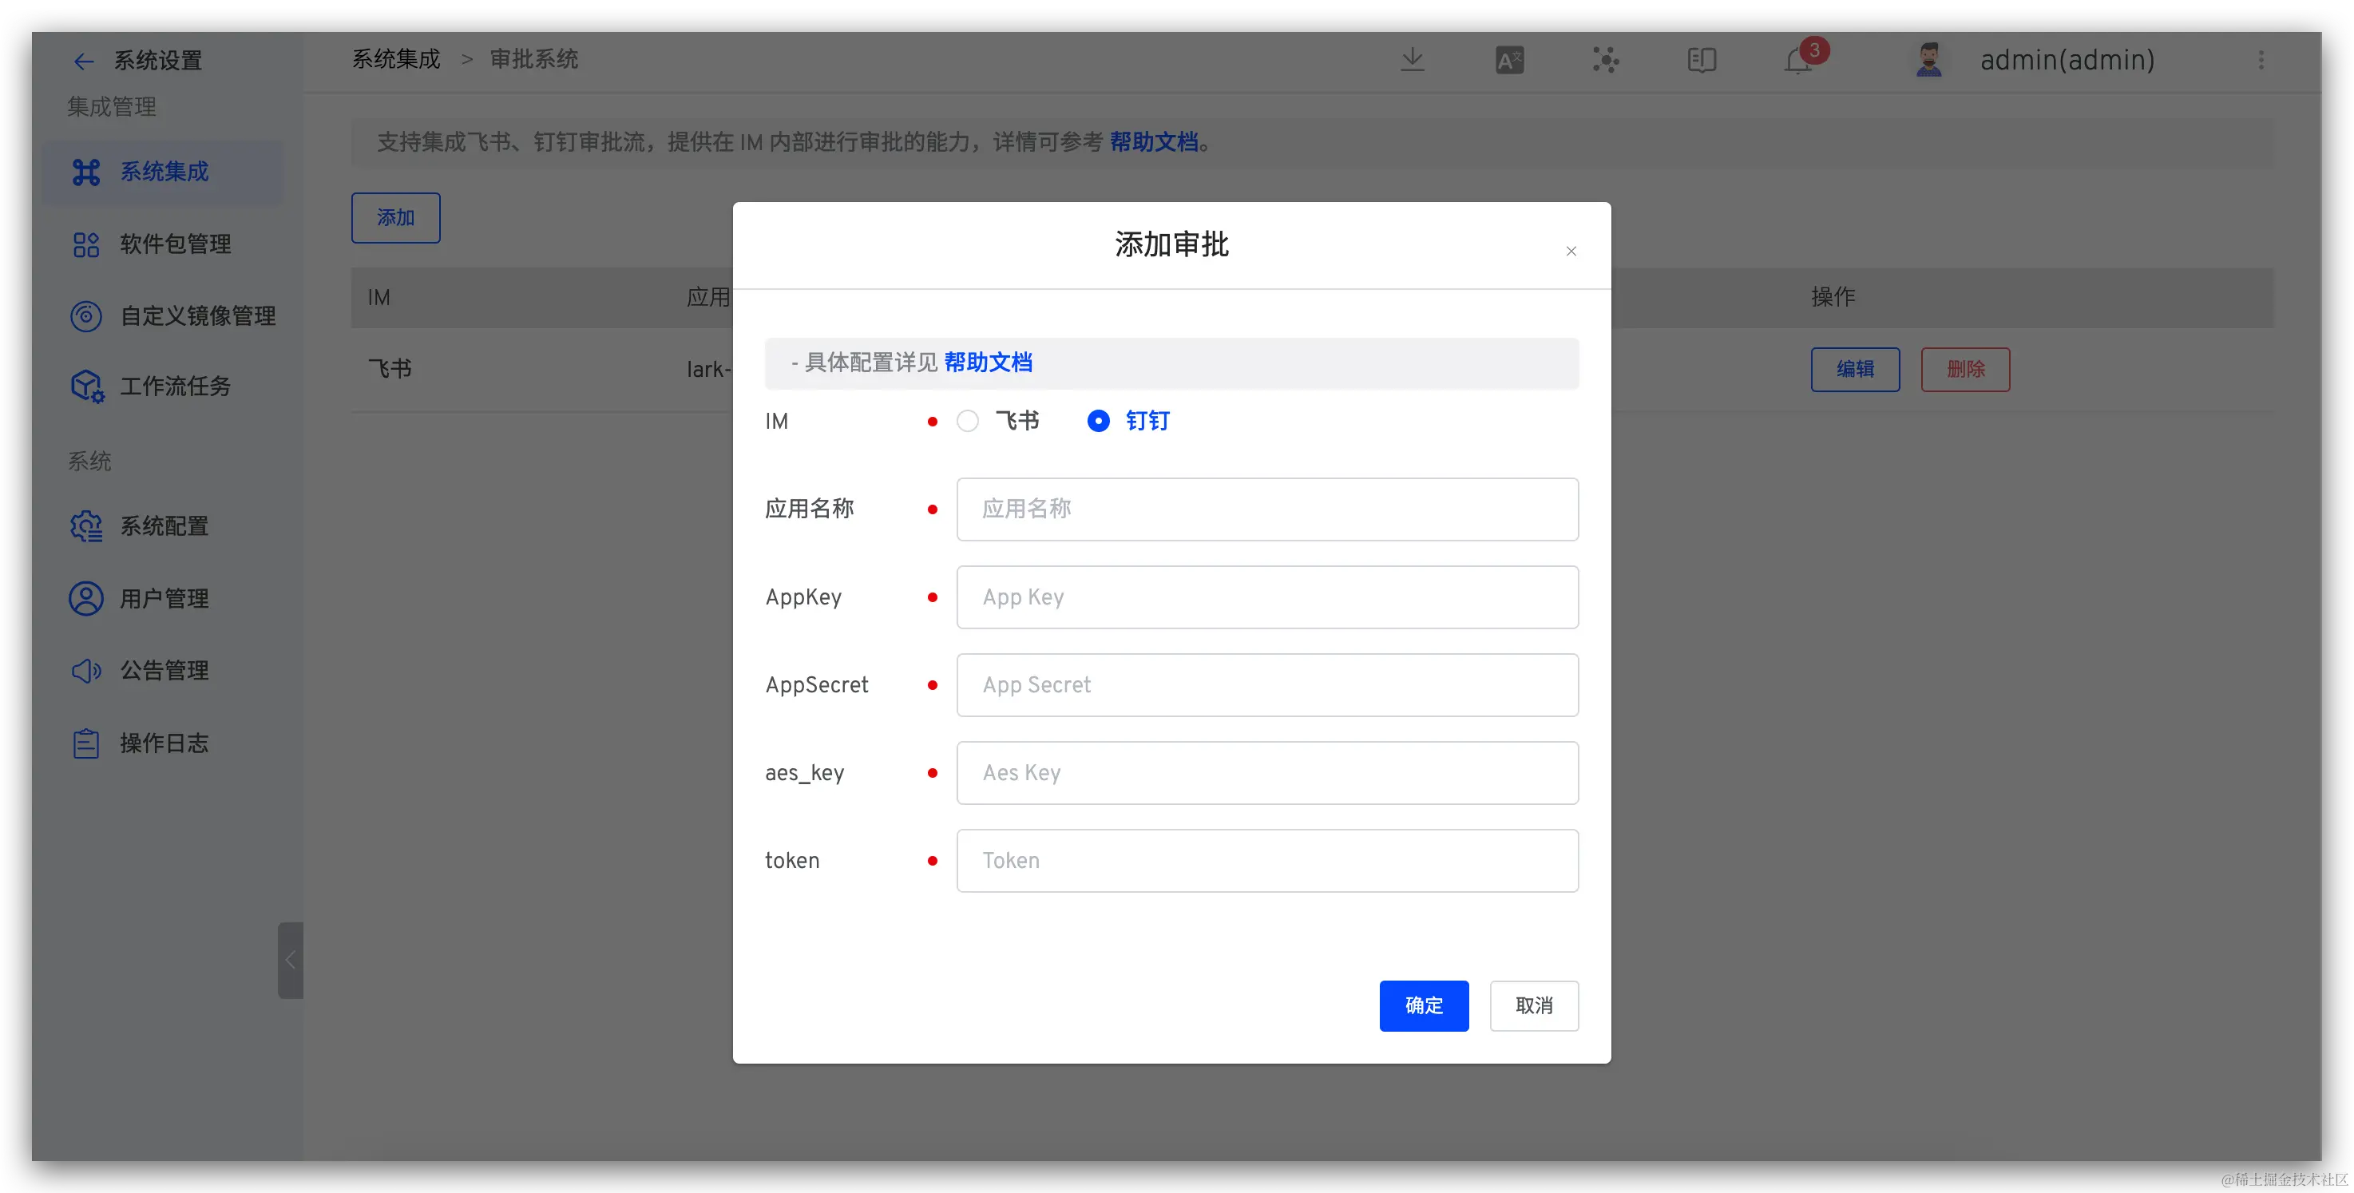Focus the App Secret input field
This screenshot has width=2354, height=1193.
[1266, 684]
